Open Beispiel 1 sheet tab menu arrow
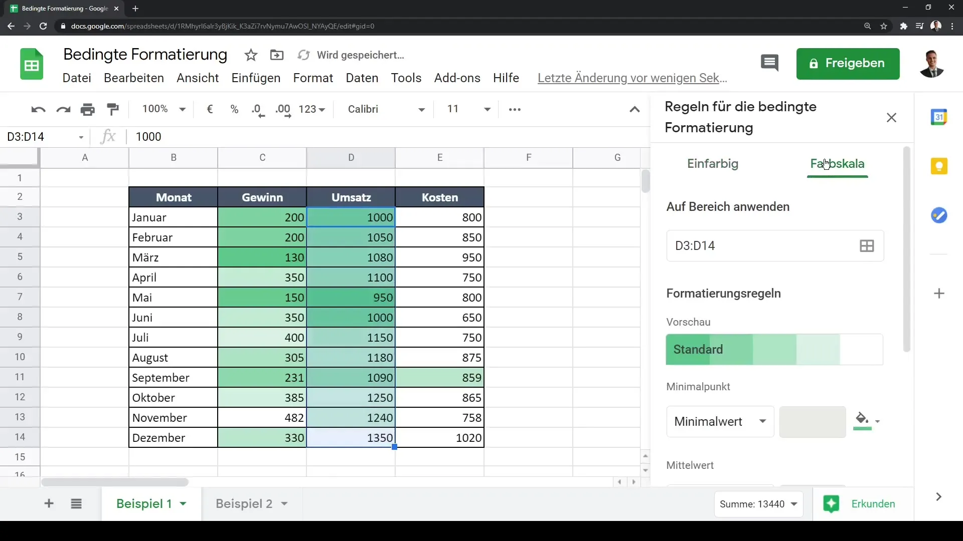The height and width of the screenshot is (541, 963). 183,503
